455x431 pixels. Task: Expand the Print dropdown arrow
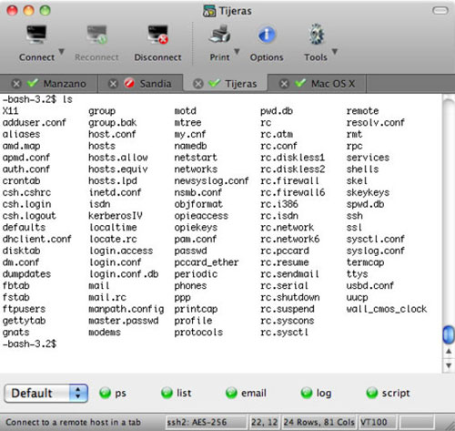click(237, 51)
